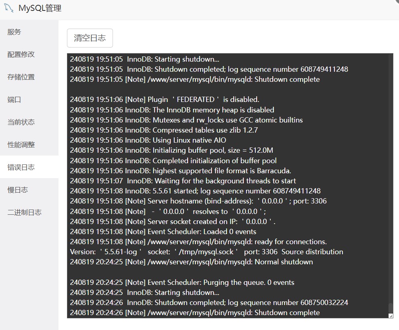Click the MySQL管理 title text

pyautogui.click(x=40, y=8)
